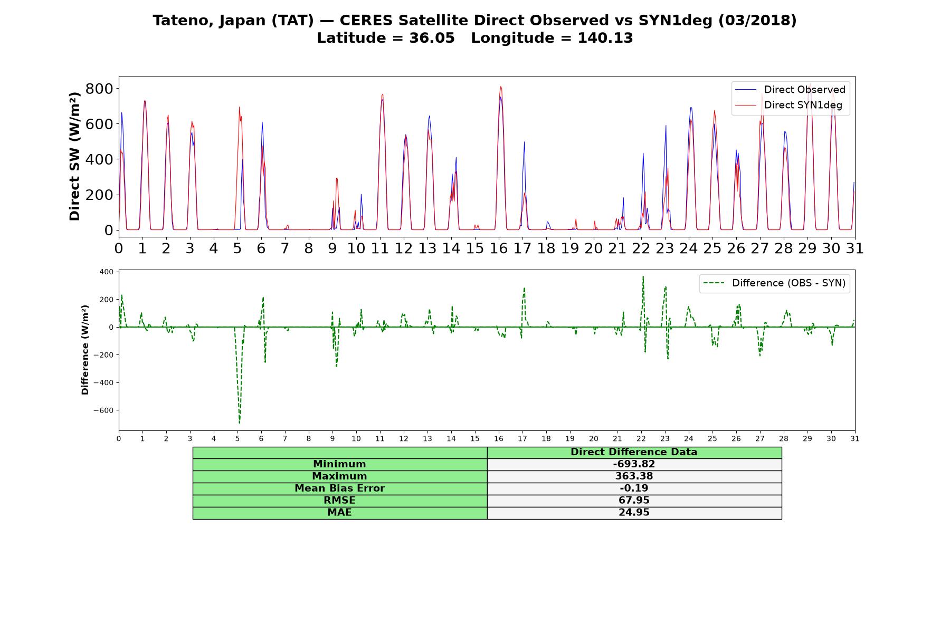Click the MAE value 24.95 cell
The width and height of the screenshot is (950, 633).
634,513
